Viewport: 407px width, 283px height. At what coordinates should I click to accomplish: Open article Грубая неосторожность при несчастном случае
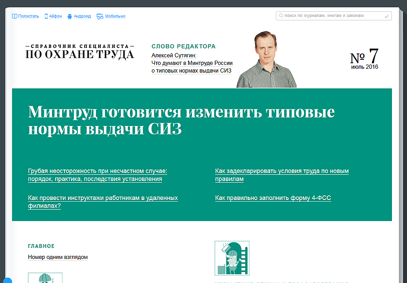tap(97, 175)
